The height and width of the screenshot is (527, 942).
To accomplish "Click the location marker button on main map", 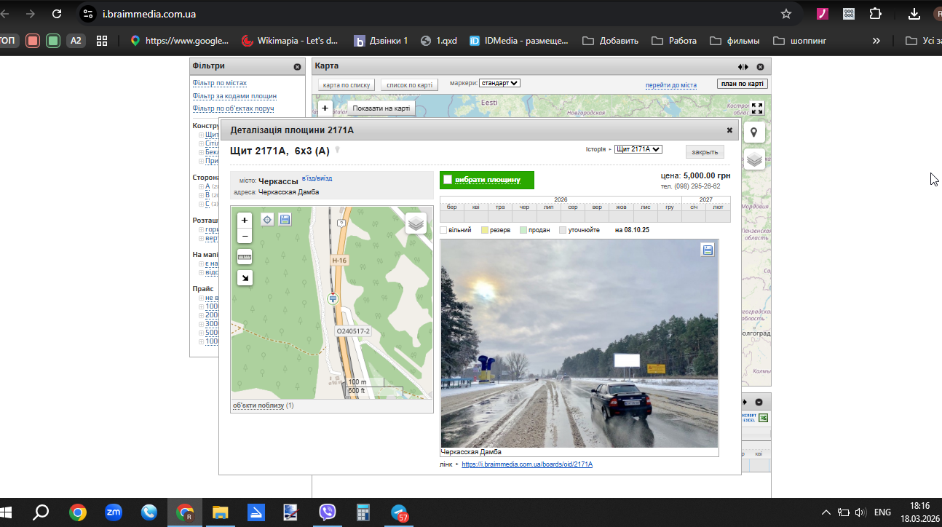I will (754, 132).
